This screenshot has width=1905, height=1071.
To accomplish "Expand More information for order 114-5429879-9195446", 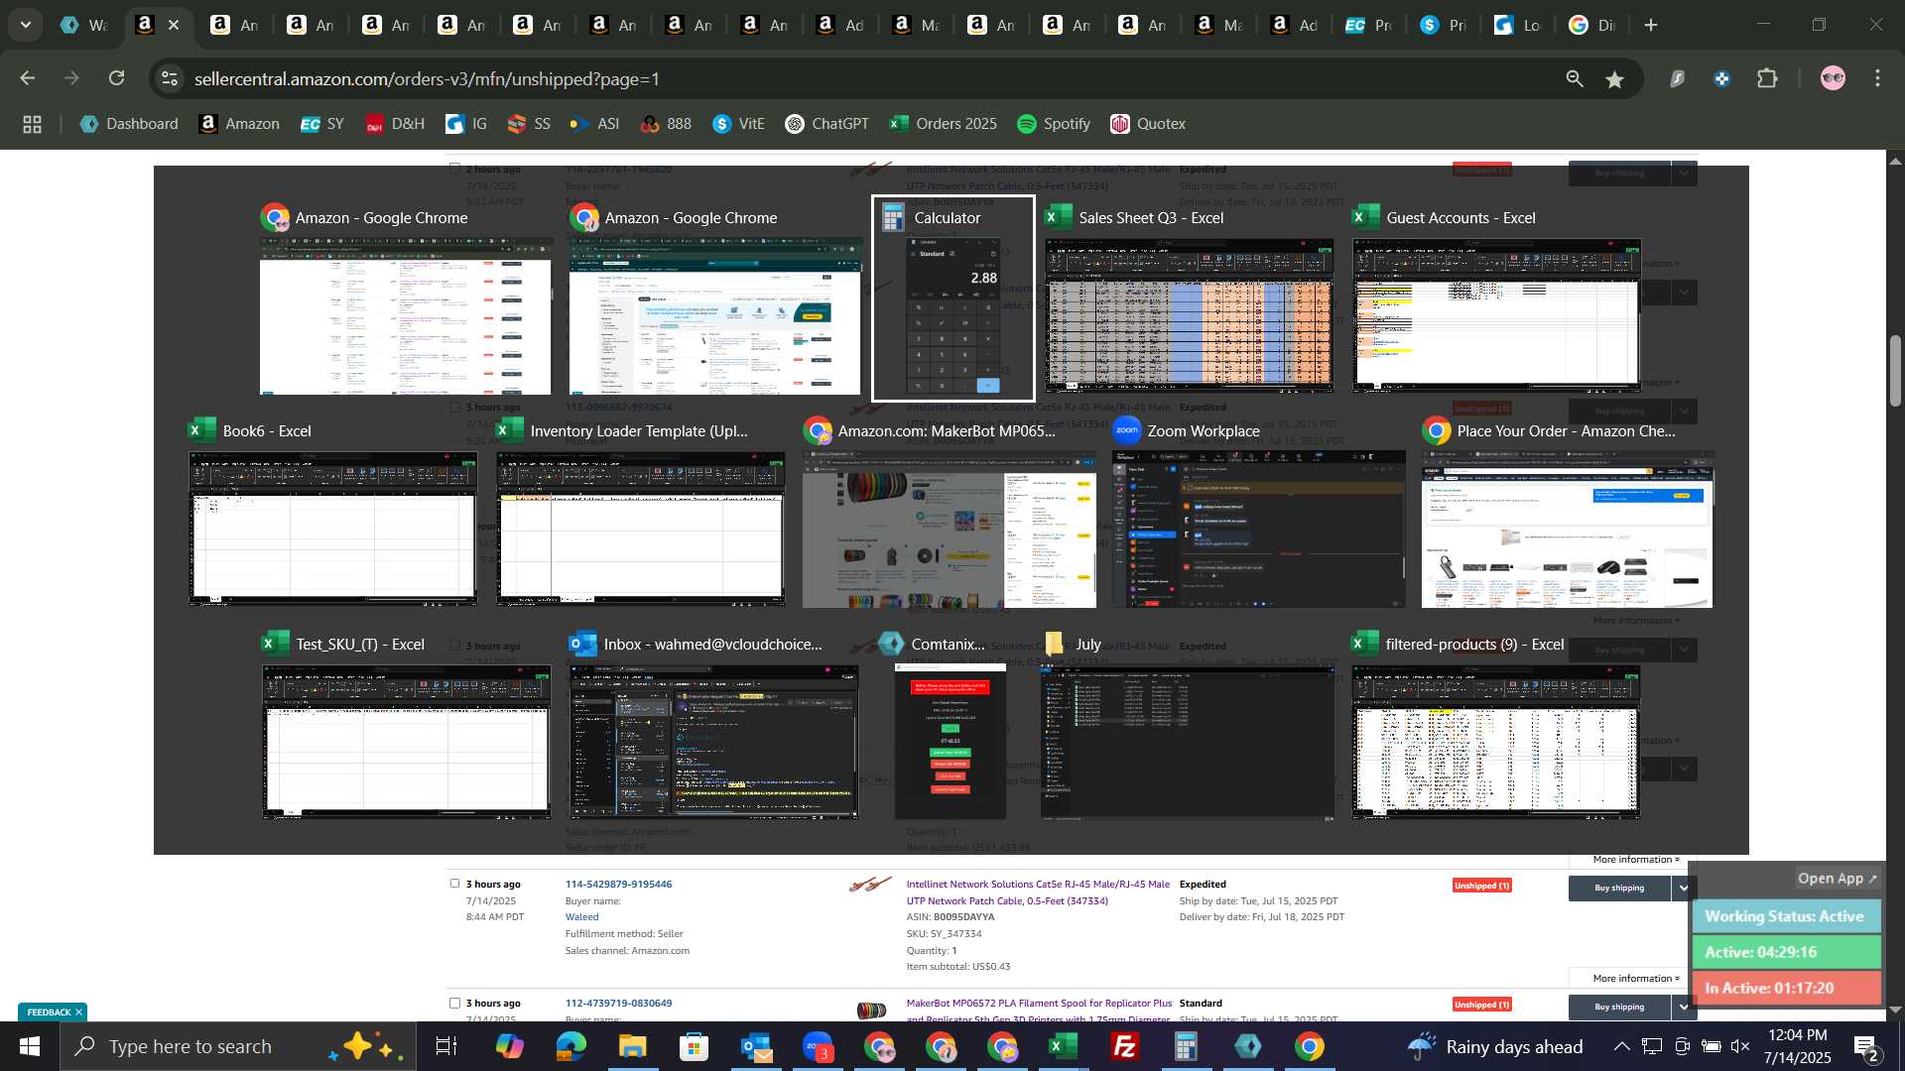I will (1636, 978).
